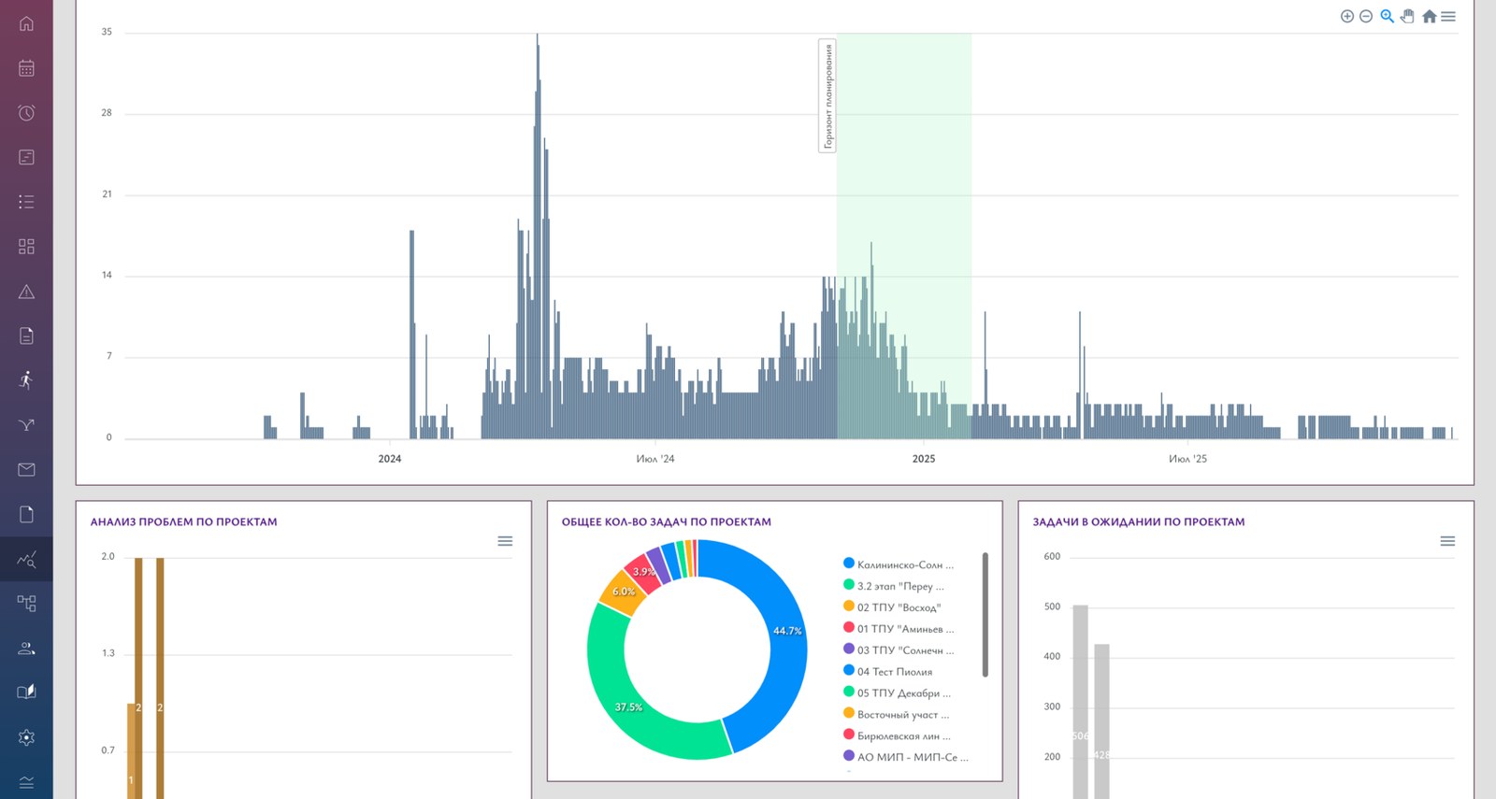Open the grid dashboard icon in sidebar
The width and height of the screenshot is (1496, 799).
26,247
